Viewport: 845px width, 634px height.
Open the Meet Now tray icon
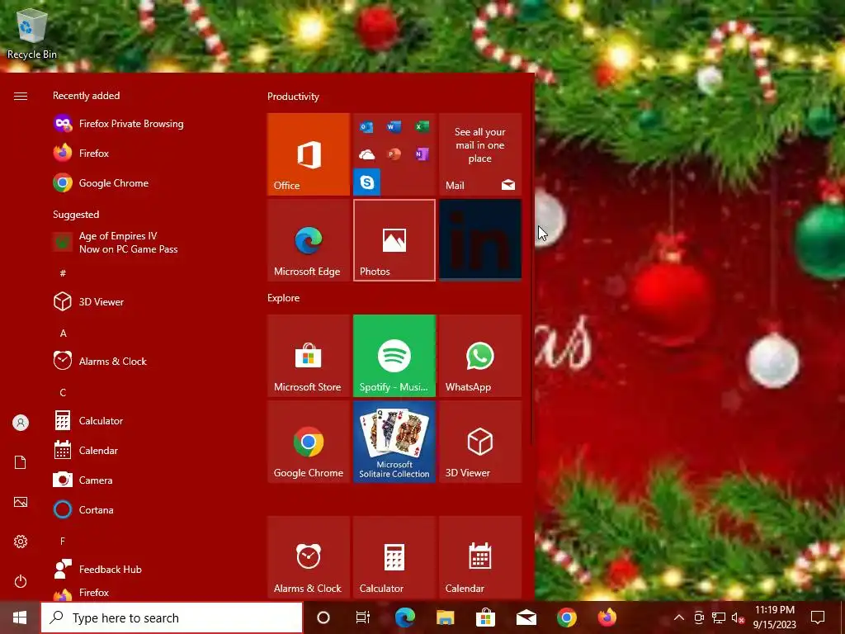tap(699, 617)
